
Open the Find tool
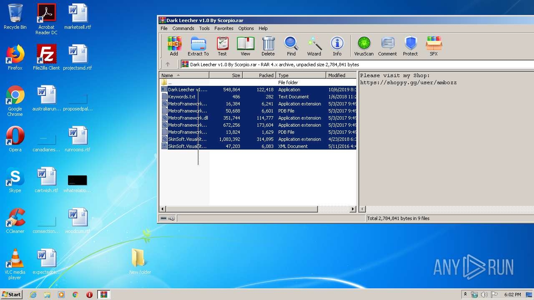click(291, 46)
